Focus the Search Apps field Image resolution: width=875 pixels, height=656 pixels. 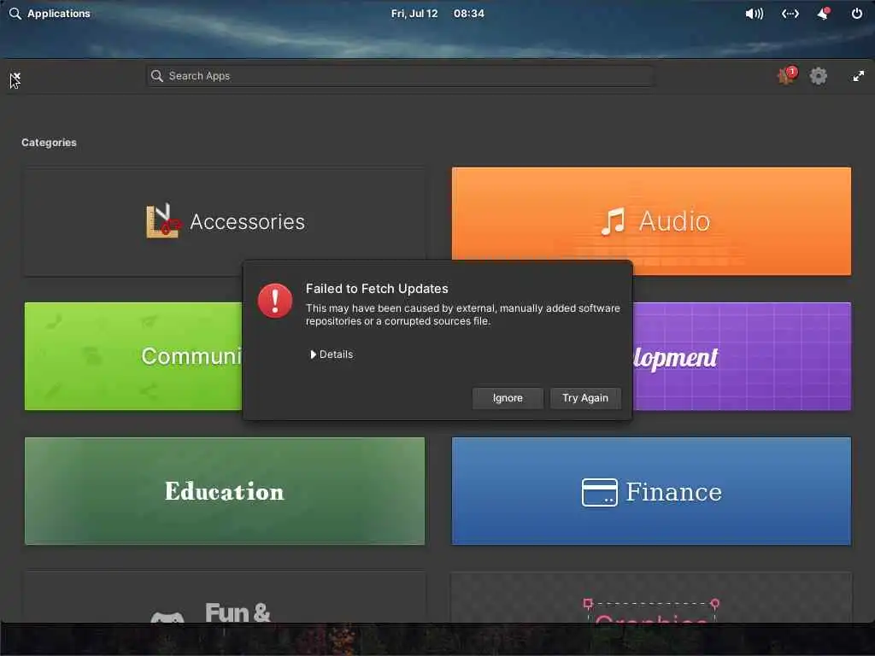tap(400, 76)
